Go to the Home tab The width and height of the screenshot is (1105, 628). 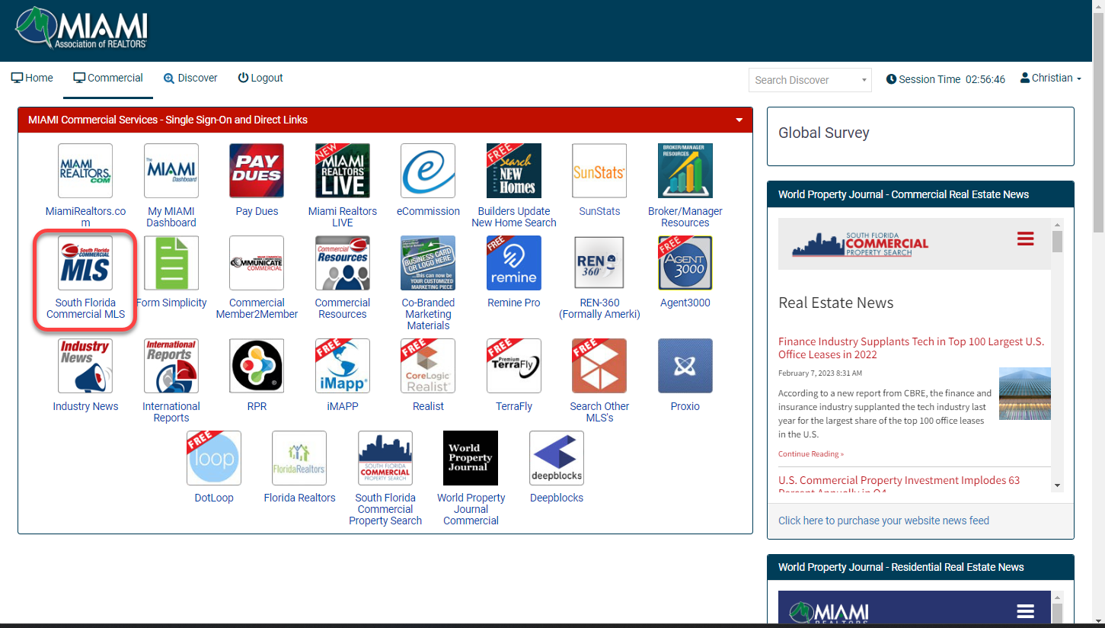tap(32, 78)
